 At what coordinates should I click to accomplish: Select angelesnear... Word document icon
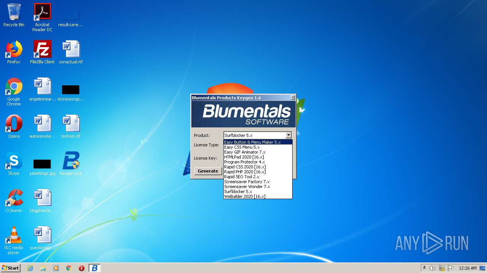pos(42,89)
